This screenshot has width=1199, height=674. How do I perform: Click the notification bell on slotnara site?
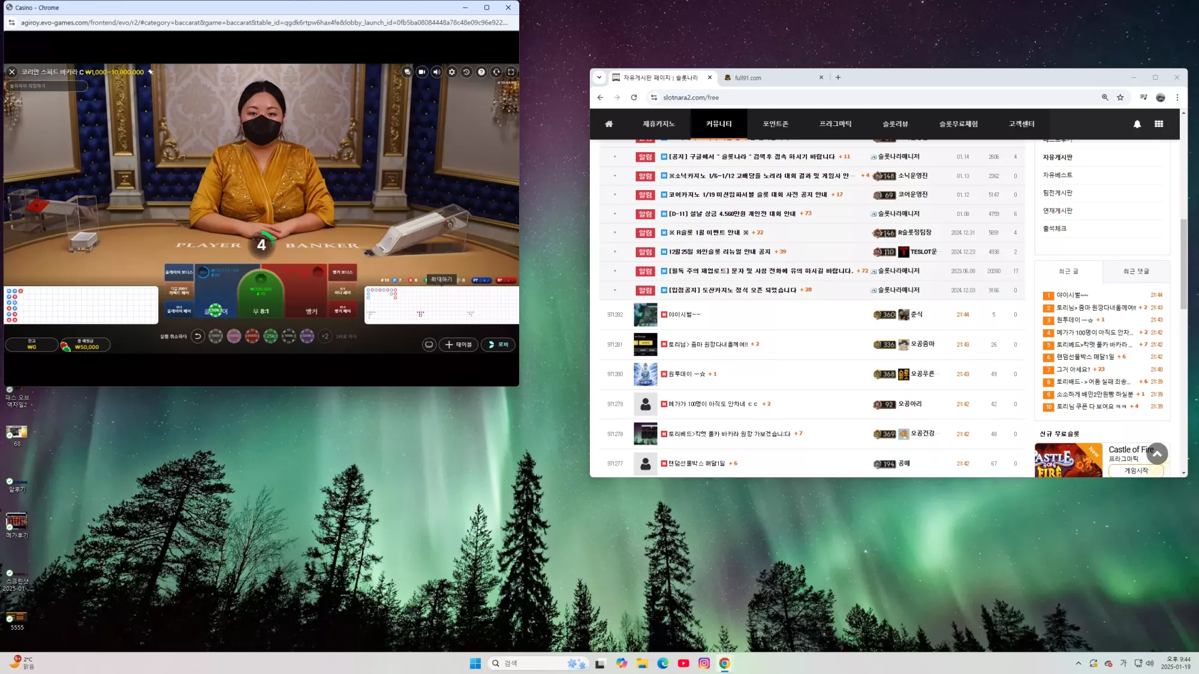1137,124
